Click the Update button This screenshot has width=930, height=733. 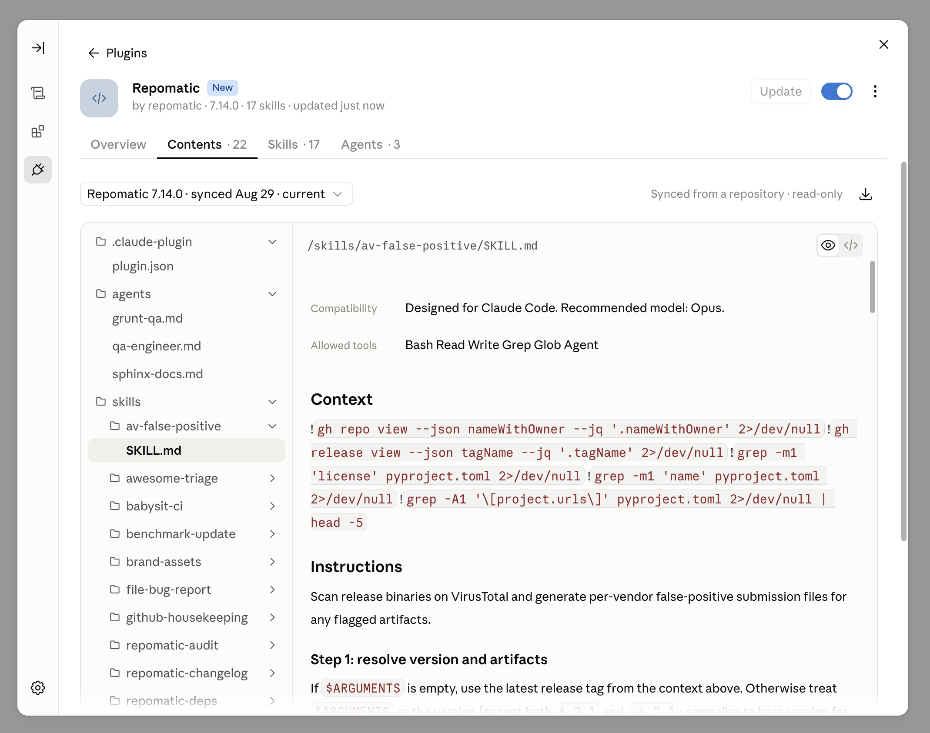781,91
